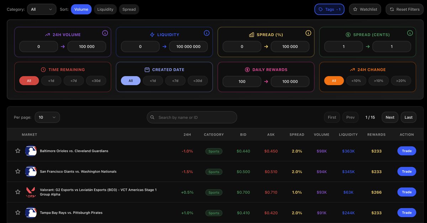The width and height of the screenshot is (427, 223).
Task: Select All under Created Date
Action: coord(131,81)
